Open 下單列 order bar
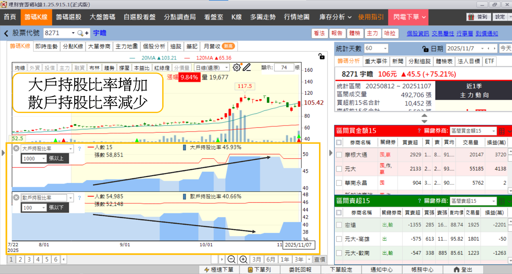 click(260, 270)
